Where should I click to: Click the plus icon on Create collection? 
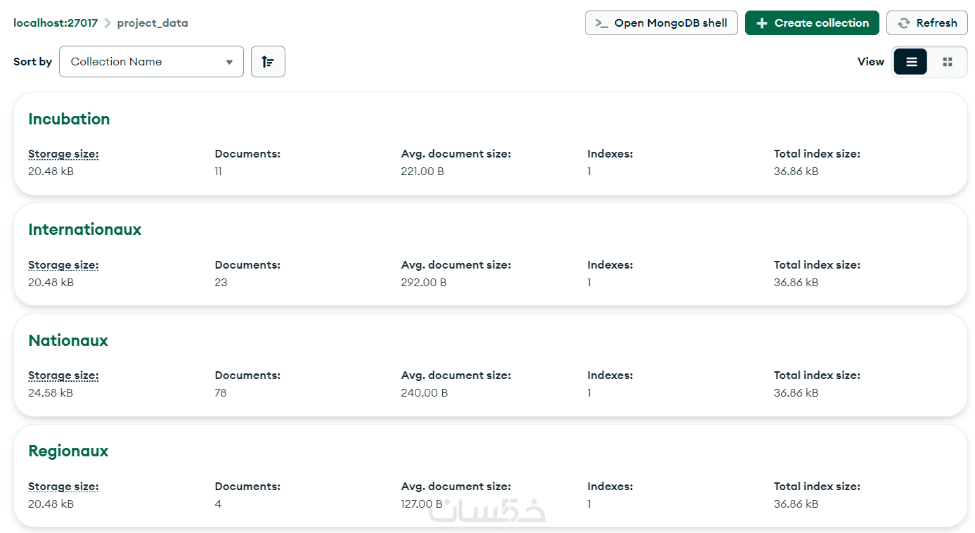761,23
